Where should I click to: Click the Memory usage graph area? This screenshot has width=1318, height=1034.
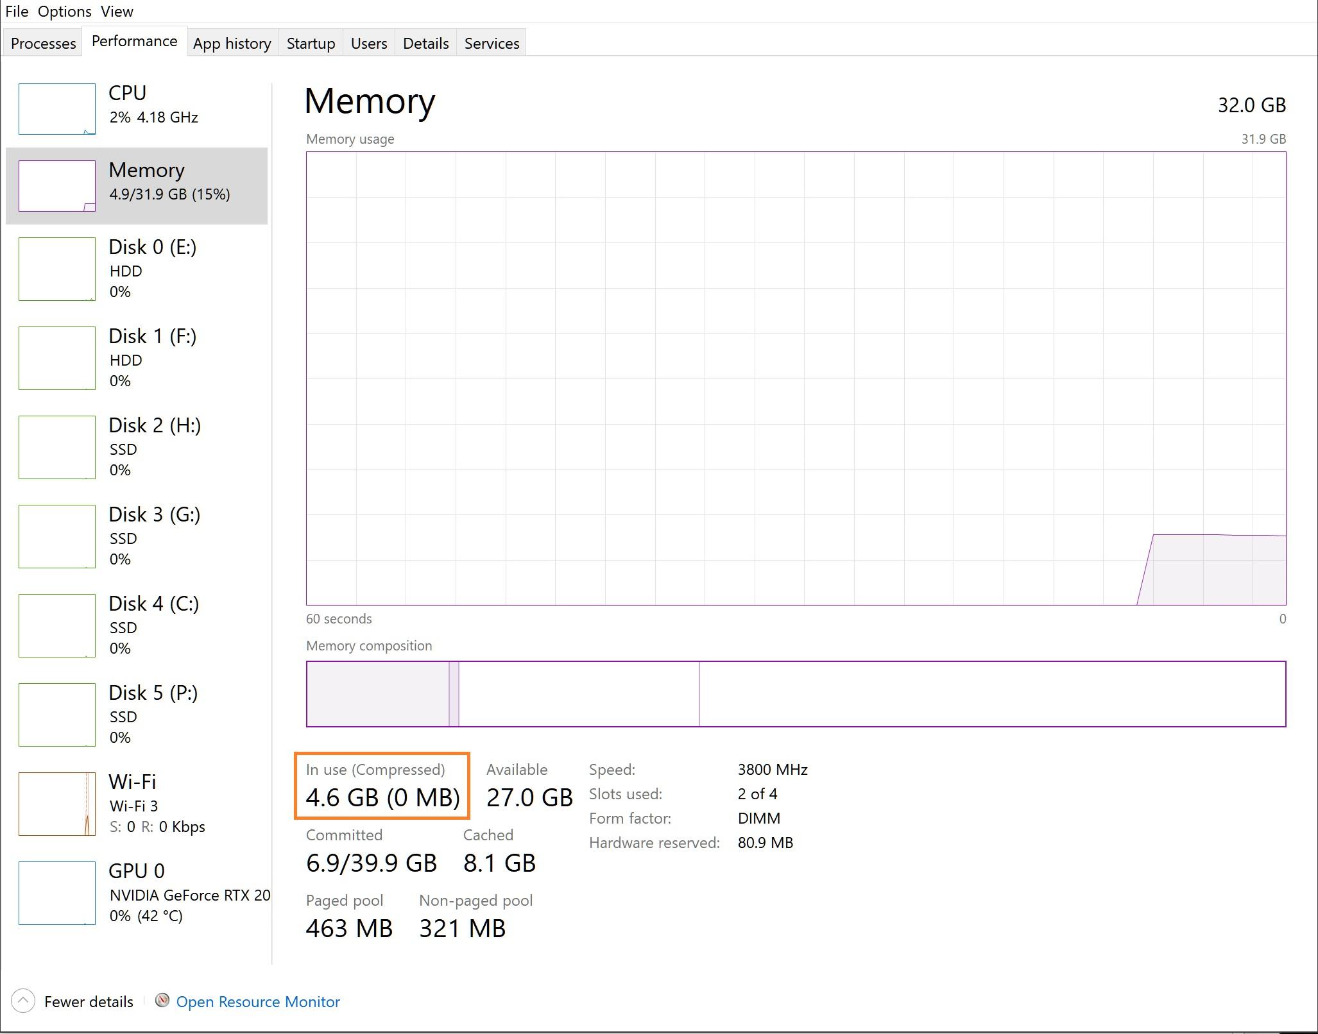pyautogui.click(x=796, y=378)
